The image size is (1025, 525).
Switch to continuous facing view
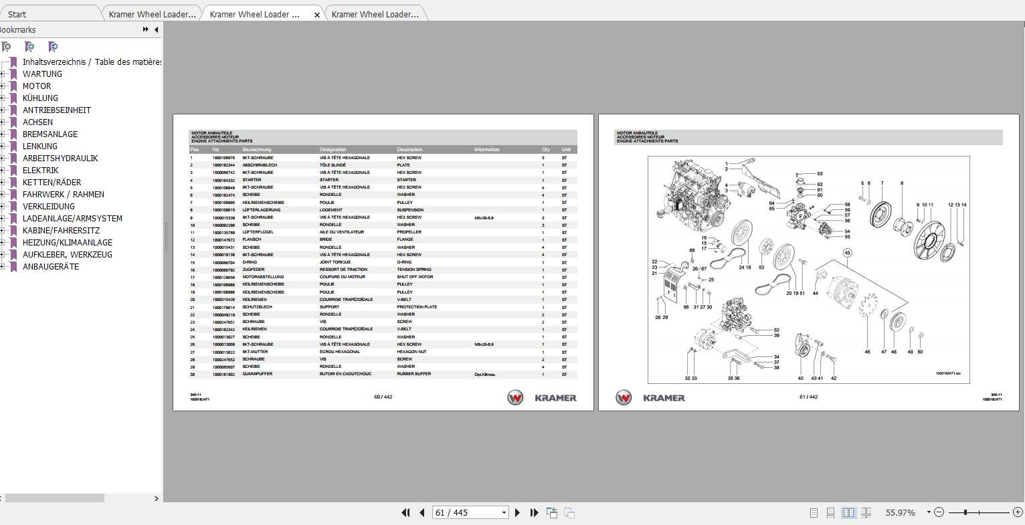[866, 512]
